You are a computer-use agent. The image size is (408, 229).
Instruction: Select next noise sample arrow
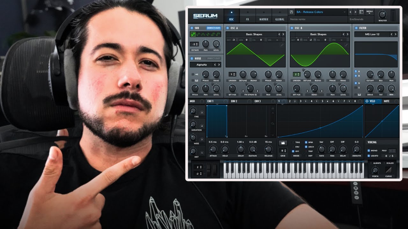(x=219, y=65)
